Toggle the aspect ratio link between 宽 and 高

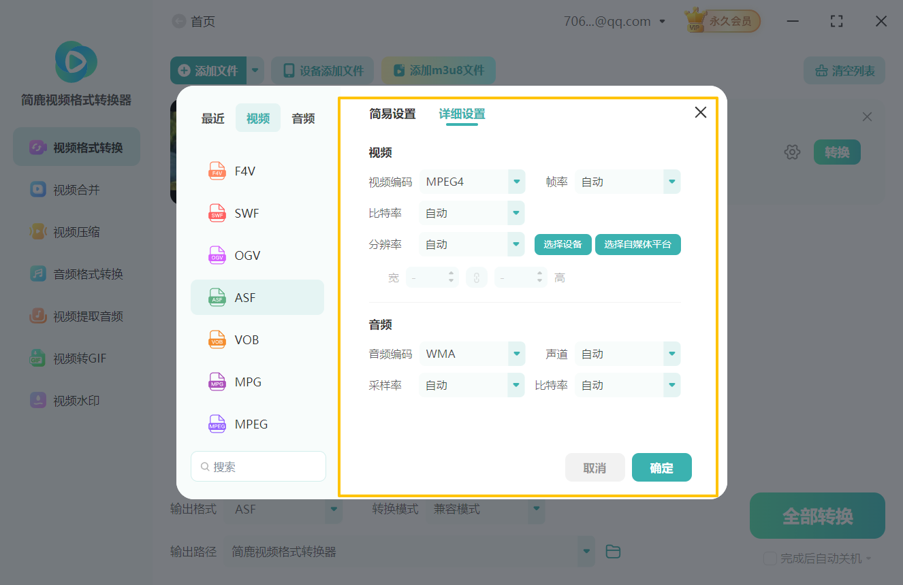(x=477, y=277)
